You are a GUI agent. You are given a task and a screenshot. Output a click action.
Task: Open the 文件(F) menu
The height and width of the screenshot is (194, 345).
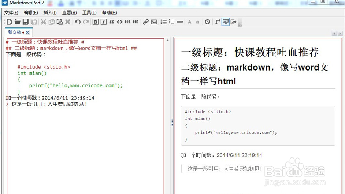[11, 13]
